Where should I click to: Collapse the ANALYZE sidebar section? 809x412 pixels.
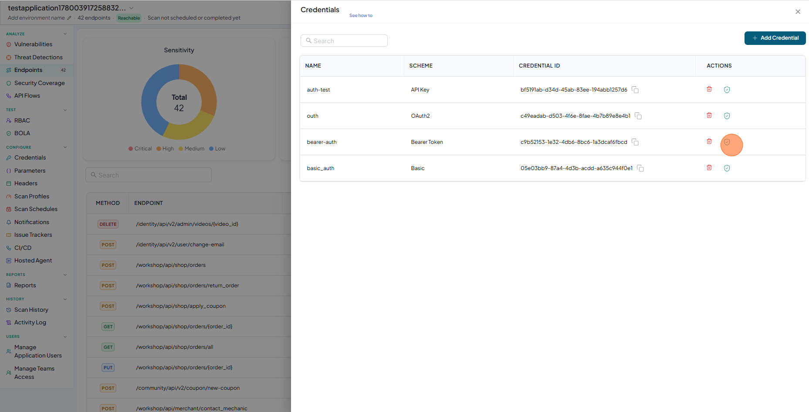pyautogui.click(x=65, y=34)
